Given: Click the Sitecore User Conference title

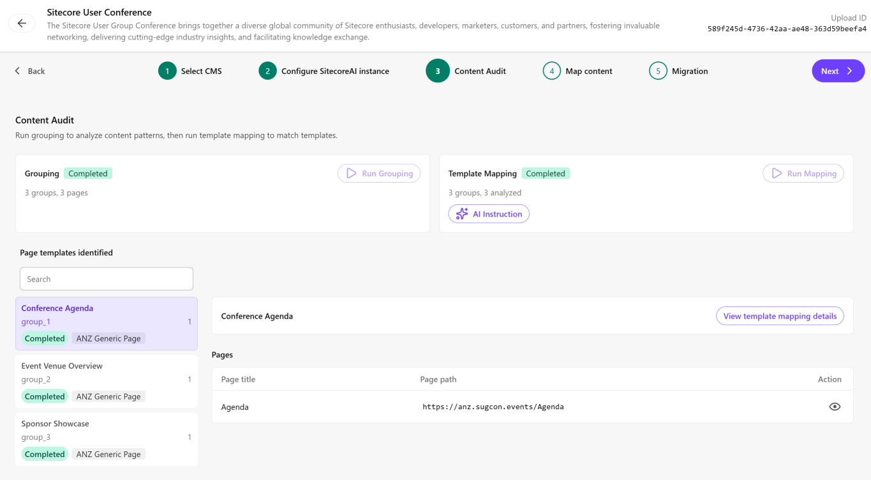Looking at the screenshot, I should (100, 12).
